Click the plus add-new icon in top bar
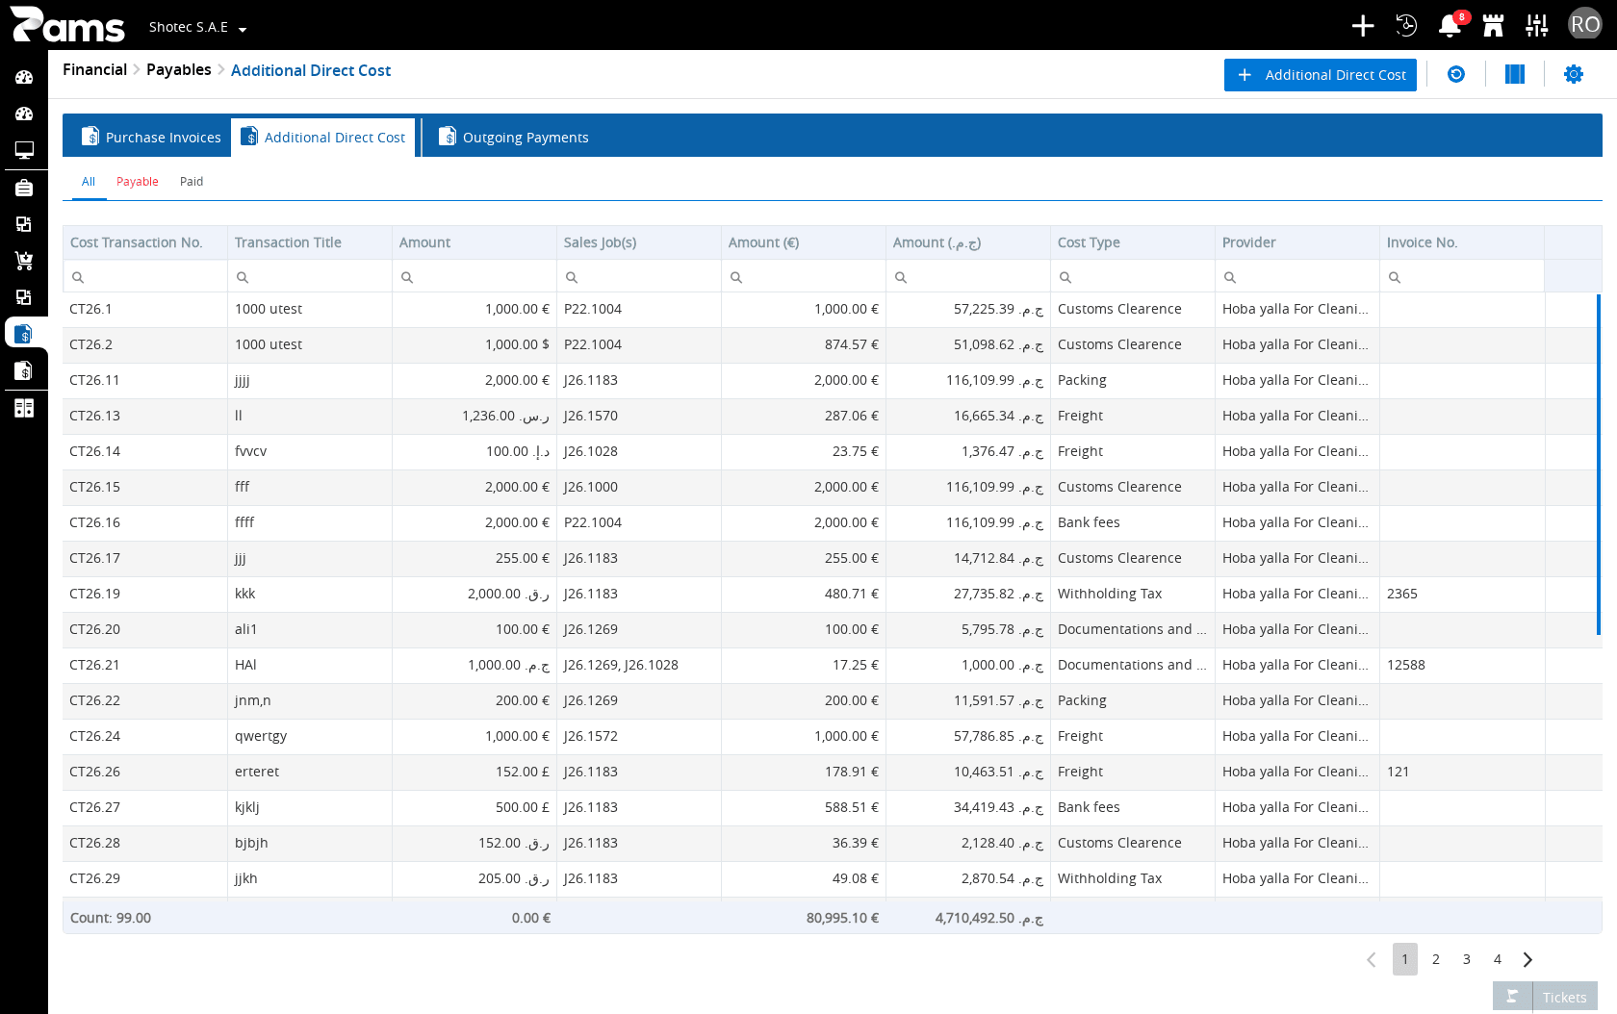 pos(1362,26)
